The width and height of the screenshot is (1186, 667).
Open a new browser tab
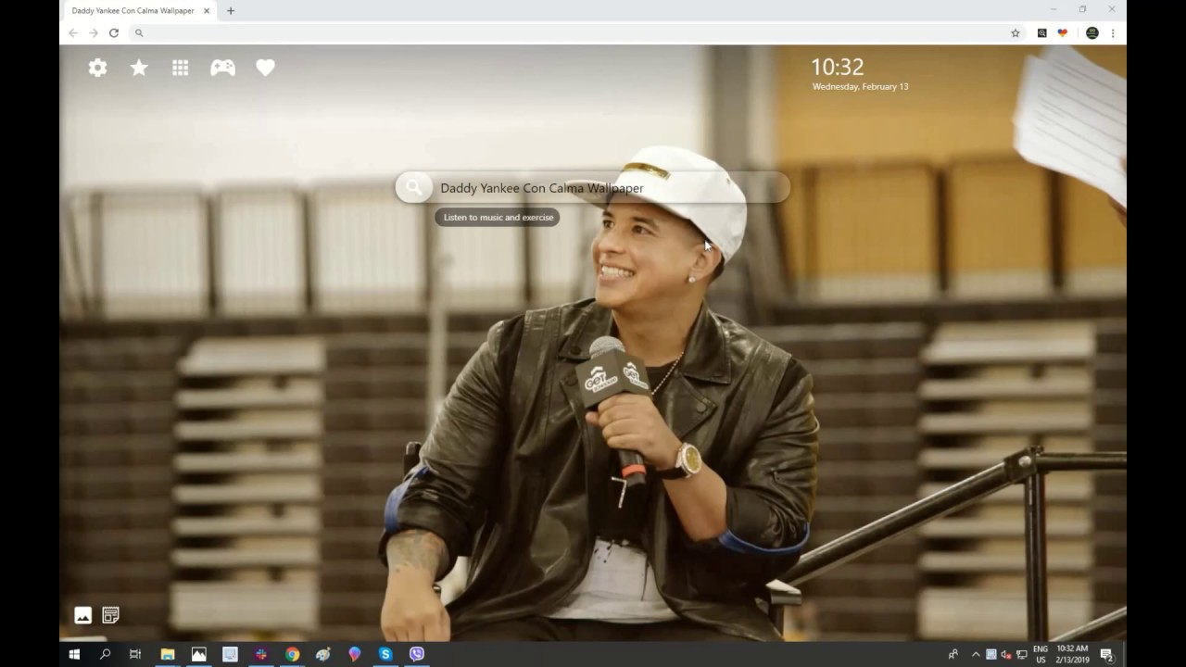pyautogui.click(x=230, y=10)
